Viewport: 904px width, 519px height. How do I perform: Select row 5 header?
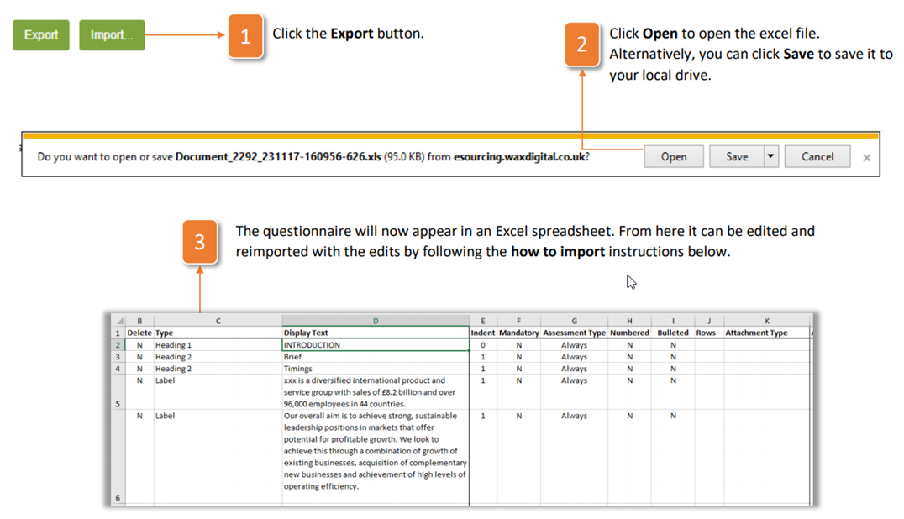[x=118, y=392]
